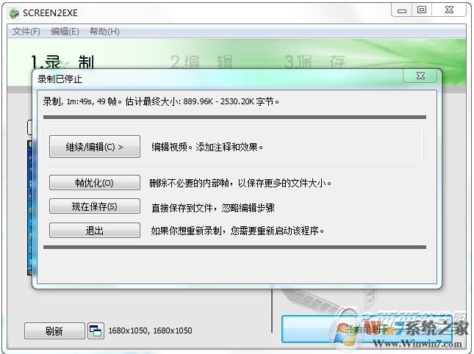
Task: Select the 3.保存 step tab
Action: [315, 62]
